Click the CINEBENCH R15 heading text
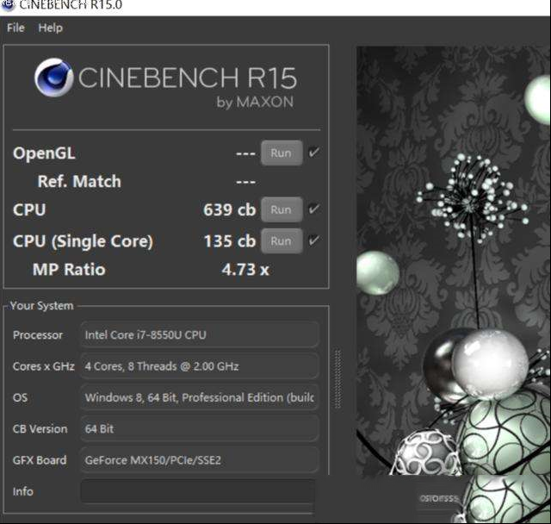The image size is (551, 524). pos(188,78)
